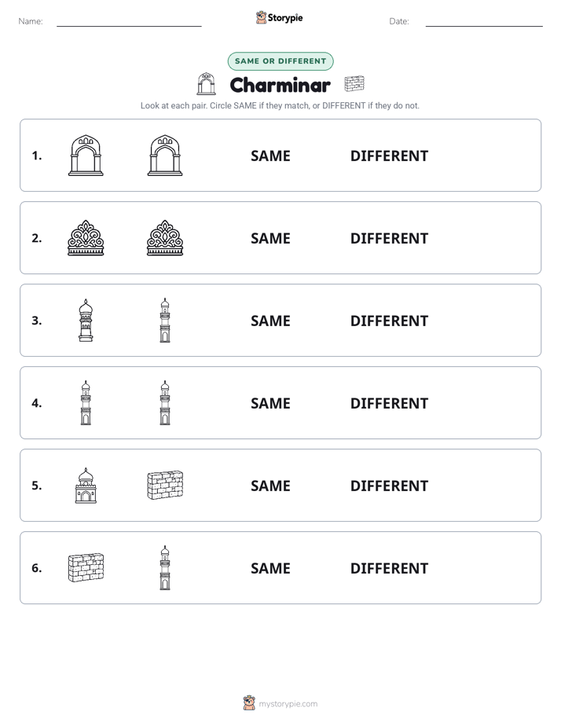Click the brick wall image in row 6
Image resolution: width=561 pixels, height=726 pixels.
point(86,567)
